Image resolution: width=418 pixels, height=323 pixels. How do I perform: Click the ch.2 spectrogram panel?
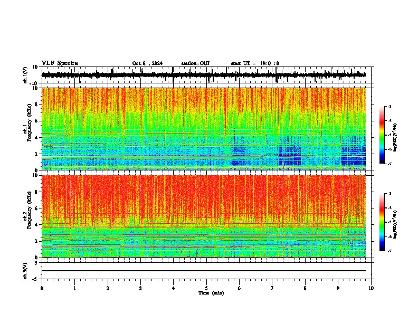pos(204,216)
